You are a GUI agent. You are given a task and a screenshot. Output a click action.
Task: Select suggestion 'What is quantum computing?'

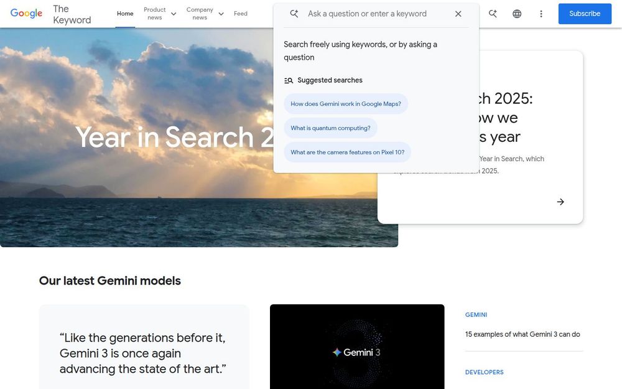(330, 128)
